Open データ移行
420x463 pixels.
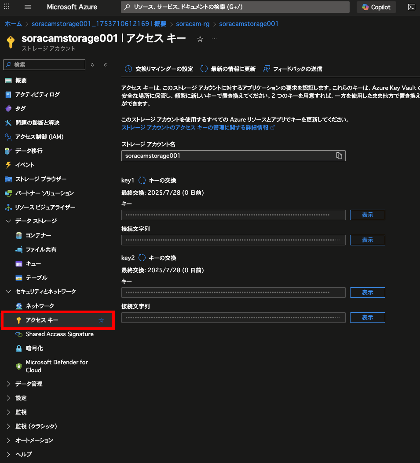pyautogui.click(x=29, y=151)
